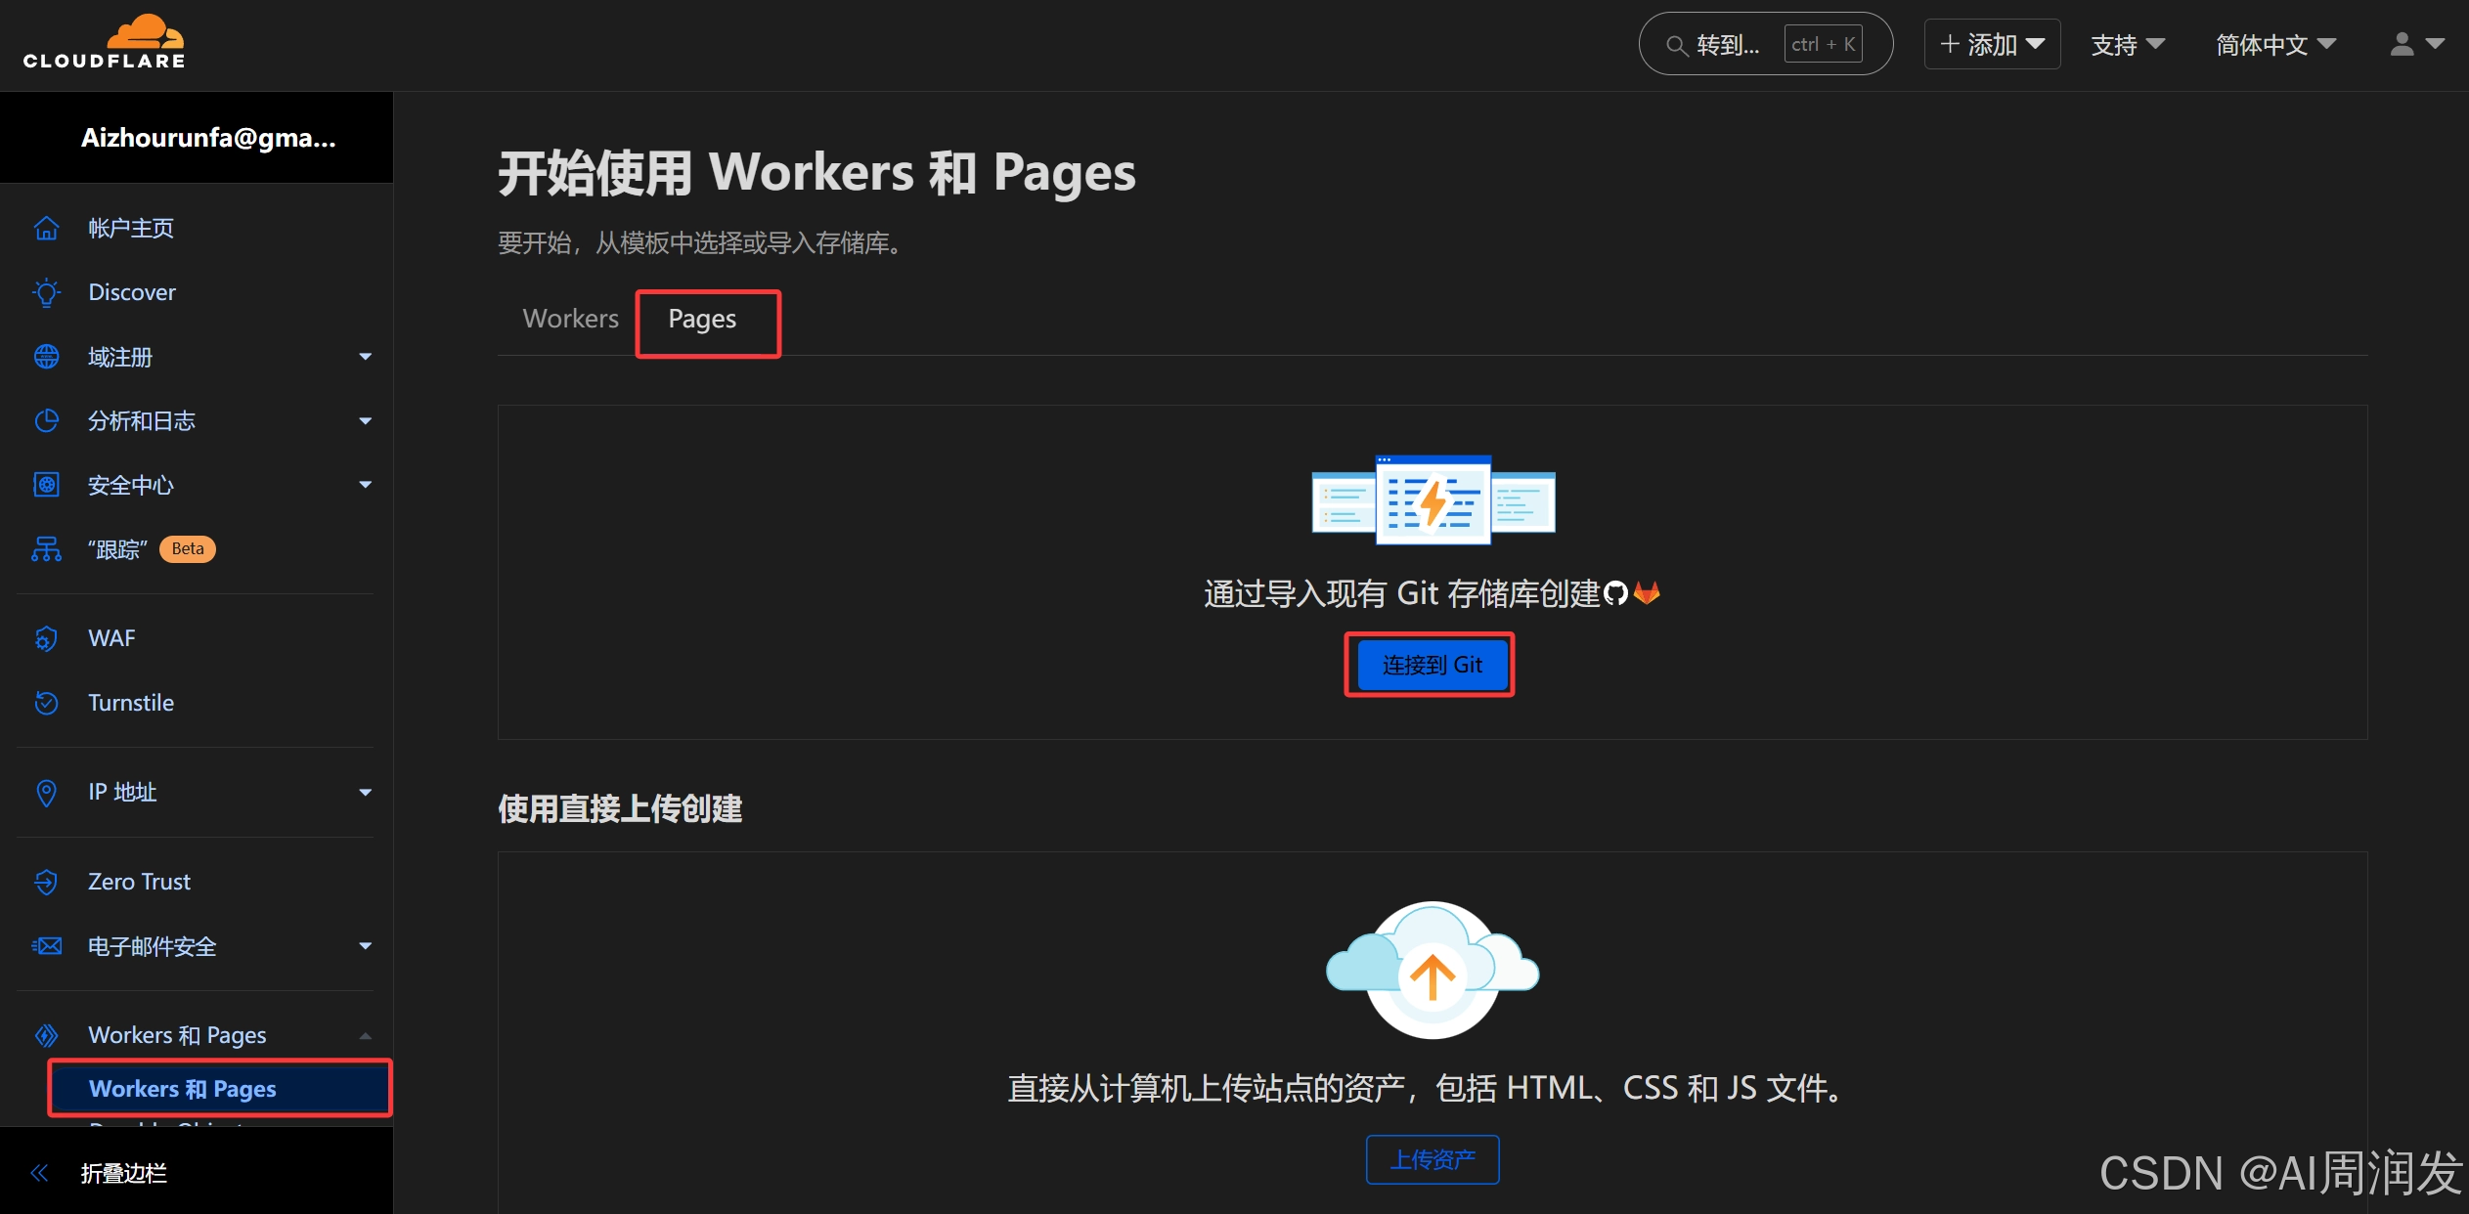Open the 添加 dropdown menu
This screenshot has height=1214, width=2469.
point(1992,44)
